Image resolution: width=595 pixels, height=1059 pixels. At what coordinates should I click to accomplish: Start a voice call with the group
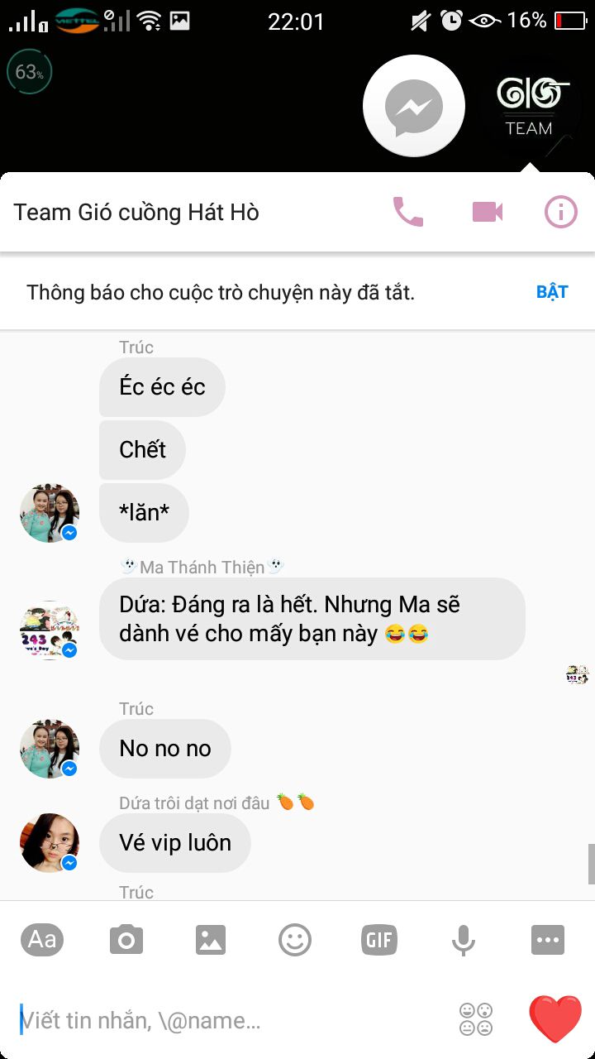407,213
